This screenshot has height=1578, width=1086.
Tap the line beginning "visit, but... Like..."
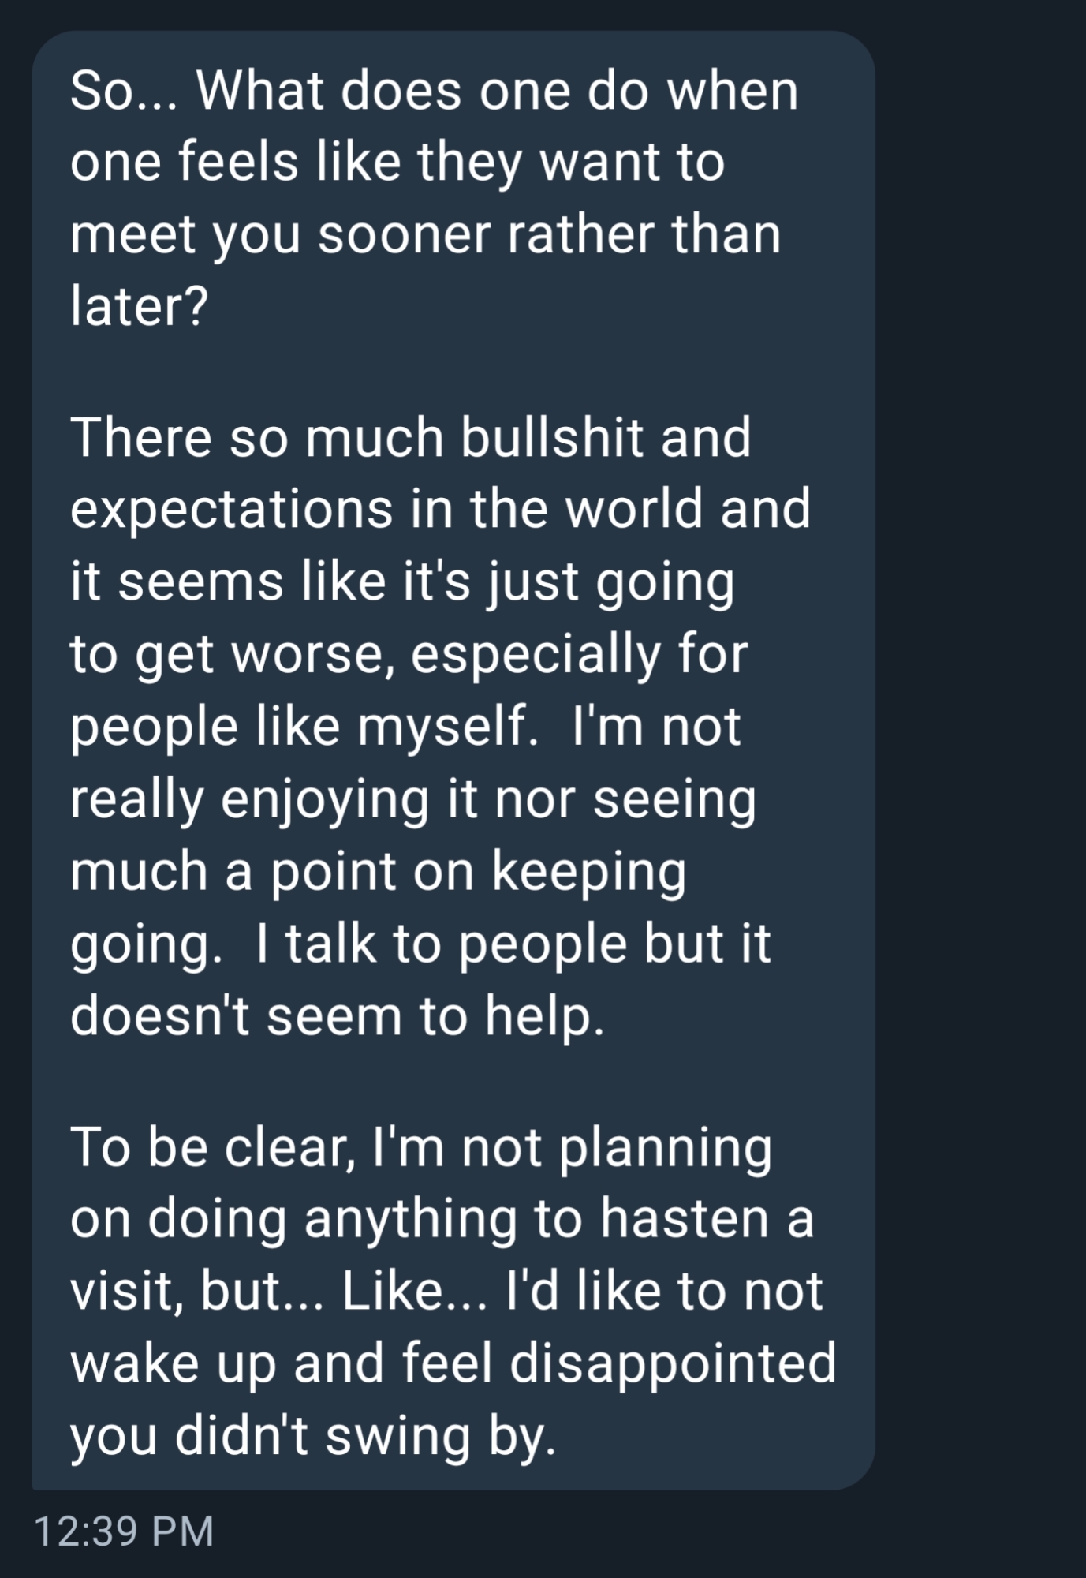446,1292
